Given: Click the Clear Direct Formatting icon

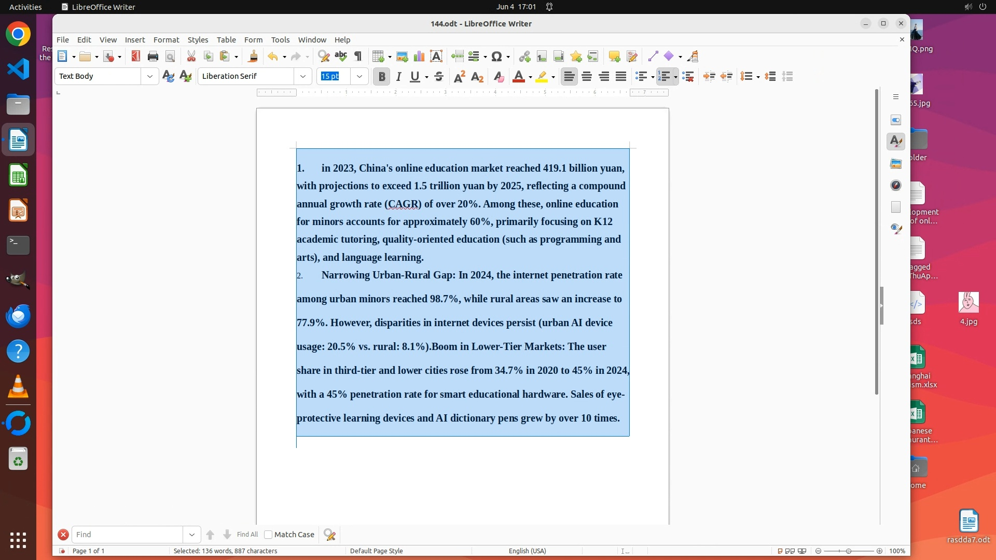Looking at the screenshot, I should [499, 77].
